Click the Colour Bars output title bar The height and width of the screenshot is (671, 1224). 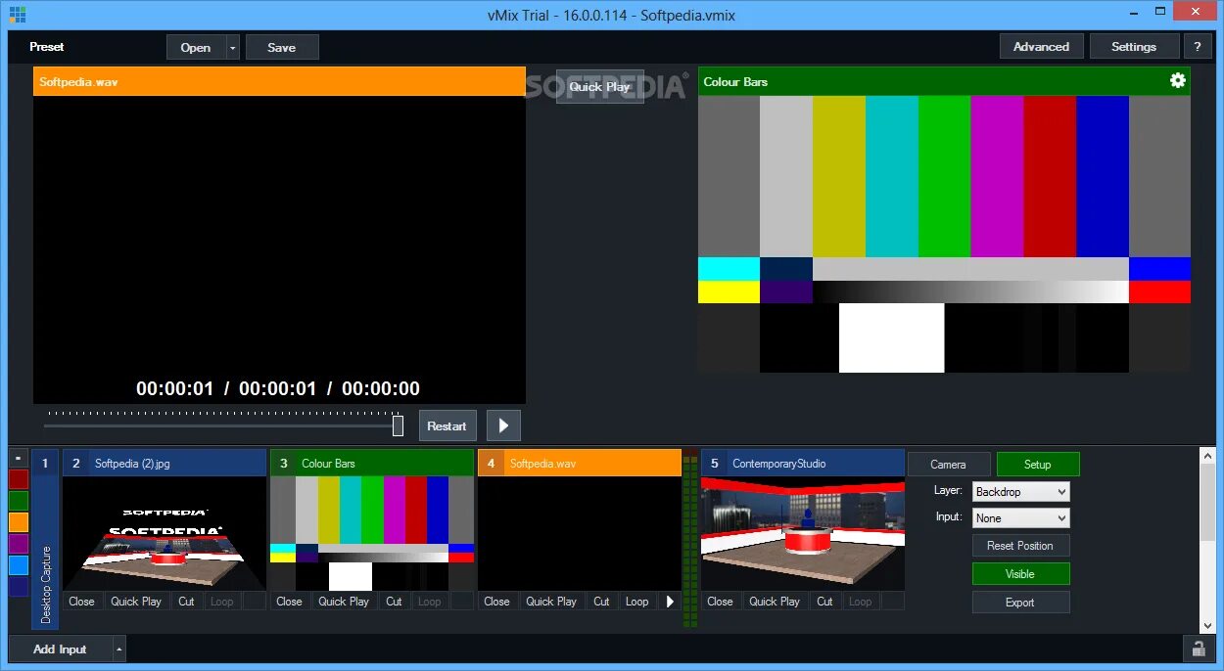point(944,81)
